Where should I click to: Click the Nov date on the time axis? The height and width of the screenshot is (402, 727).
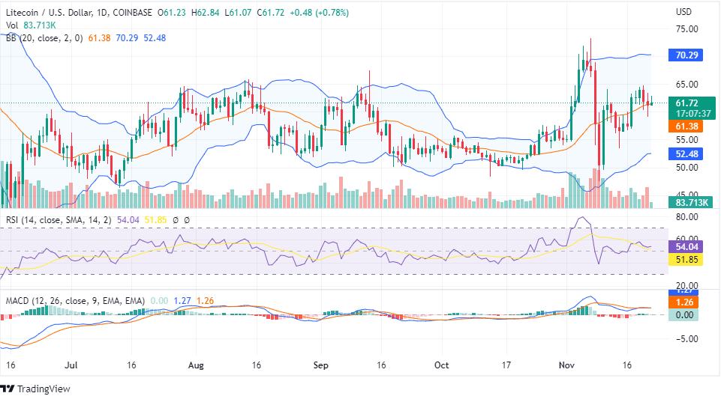(x=566, y=365)
